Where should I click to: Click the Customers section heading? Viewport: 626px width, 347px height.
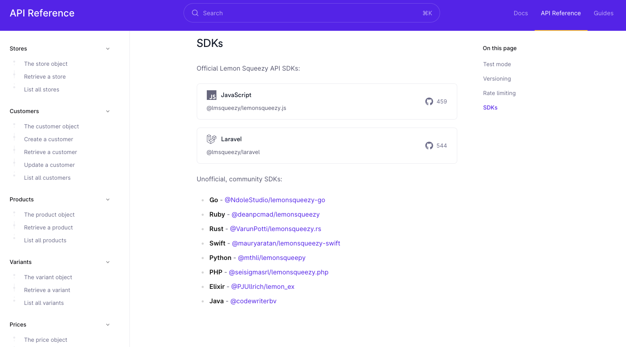coord(24,111)
